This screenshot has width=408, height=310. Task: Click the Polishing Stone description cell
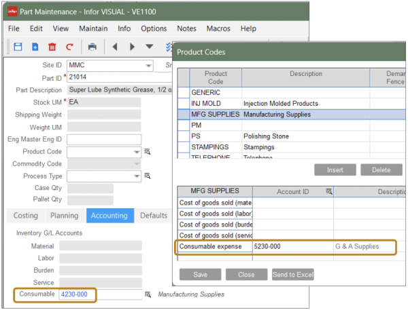pyautogui.click(x=305, y=136)
